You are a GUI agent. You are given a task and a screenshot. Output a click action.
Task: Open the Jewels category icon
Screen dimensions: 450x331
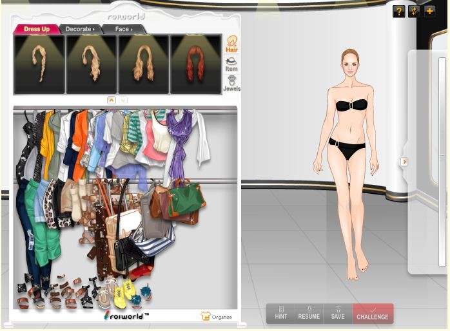click(231, 83)
